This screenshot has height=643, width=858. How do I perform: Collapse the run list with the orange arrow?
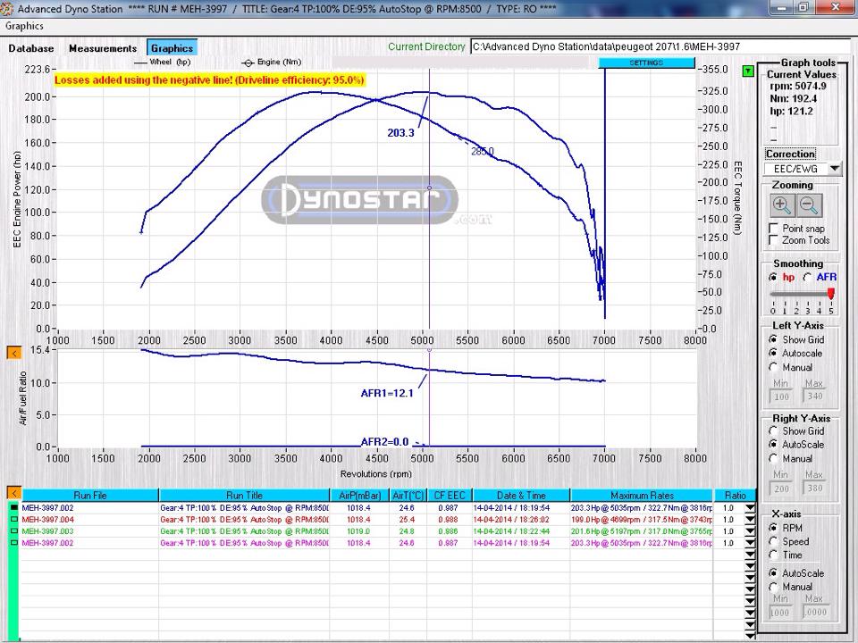(x=13, y=493)
